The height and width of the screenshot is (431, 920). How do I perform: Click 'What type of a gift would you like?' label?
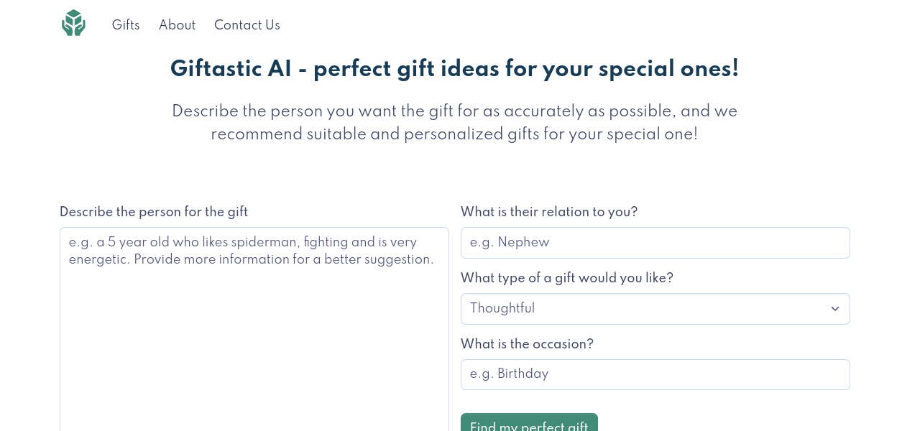[567, 278]
